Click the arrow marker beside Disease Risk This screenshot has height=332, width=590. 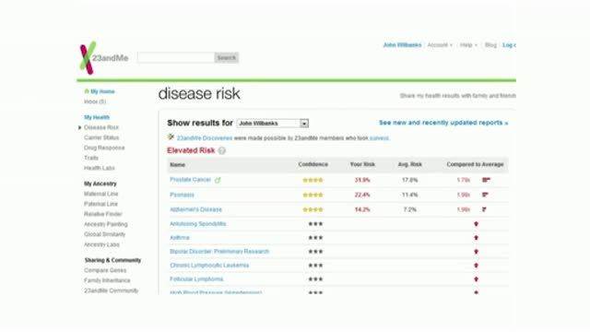click(x=80, y=127)
